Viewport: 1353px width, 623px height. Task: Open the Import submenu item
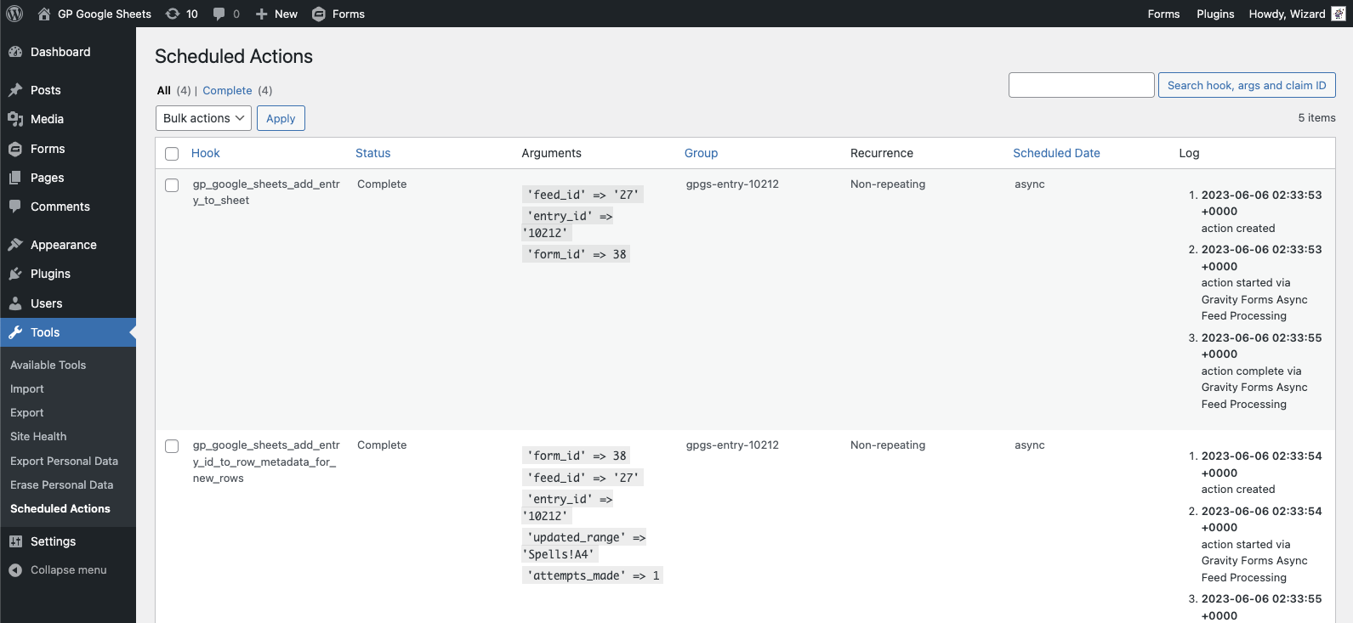[x=27, y=388]
